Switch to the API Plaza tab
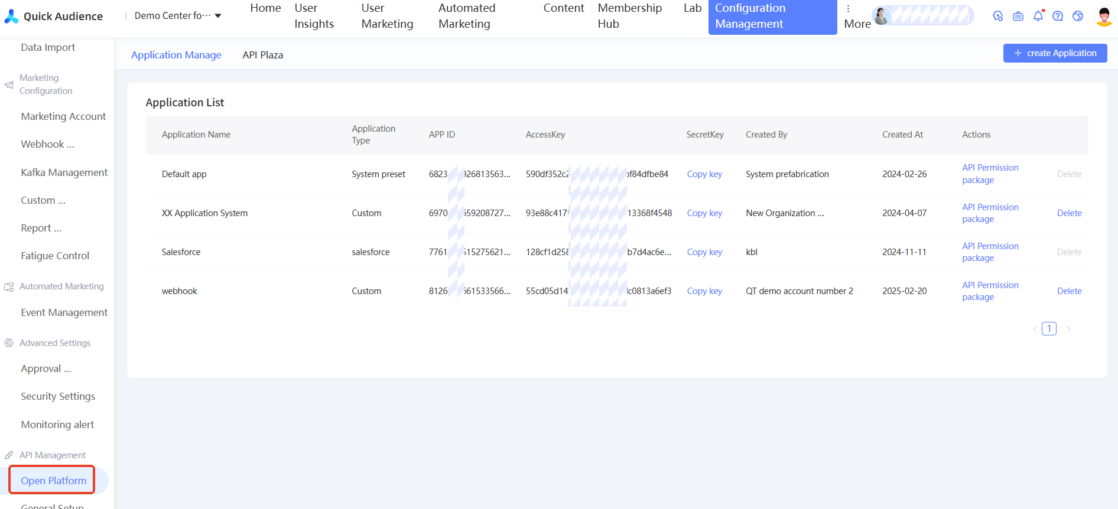The width and height of the screenshot is (1118, 509). point(262,55)
